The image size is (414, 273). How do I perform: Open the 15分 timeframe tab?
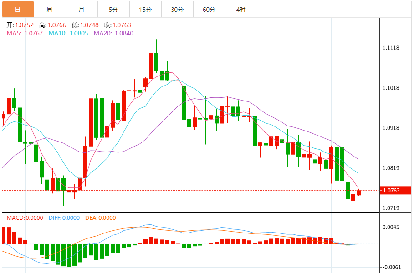coord(145,10)
